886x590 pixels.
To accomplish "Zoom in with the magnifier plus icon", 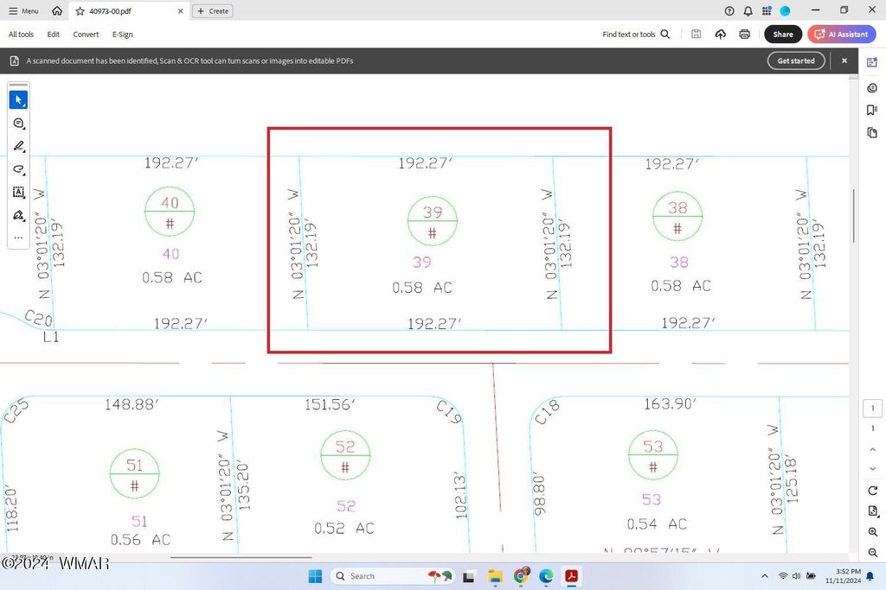I will click(x=873, y=532).
